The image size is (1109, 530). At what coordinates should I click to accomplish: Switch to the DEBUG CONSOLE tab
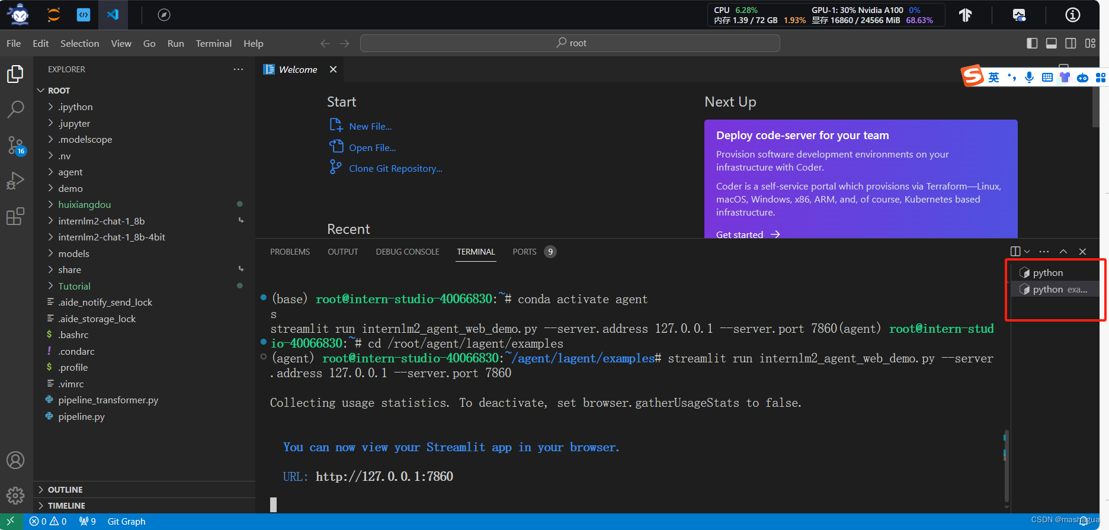tap(407, 252)
